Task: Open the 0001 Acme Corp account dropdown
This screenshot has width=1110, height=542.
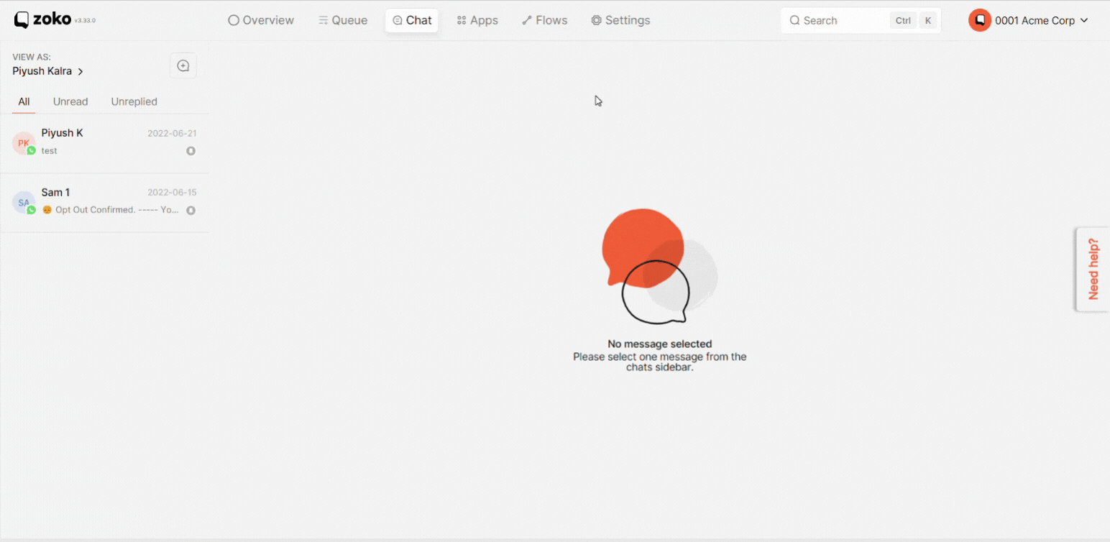Action: click(1029, 20)
